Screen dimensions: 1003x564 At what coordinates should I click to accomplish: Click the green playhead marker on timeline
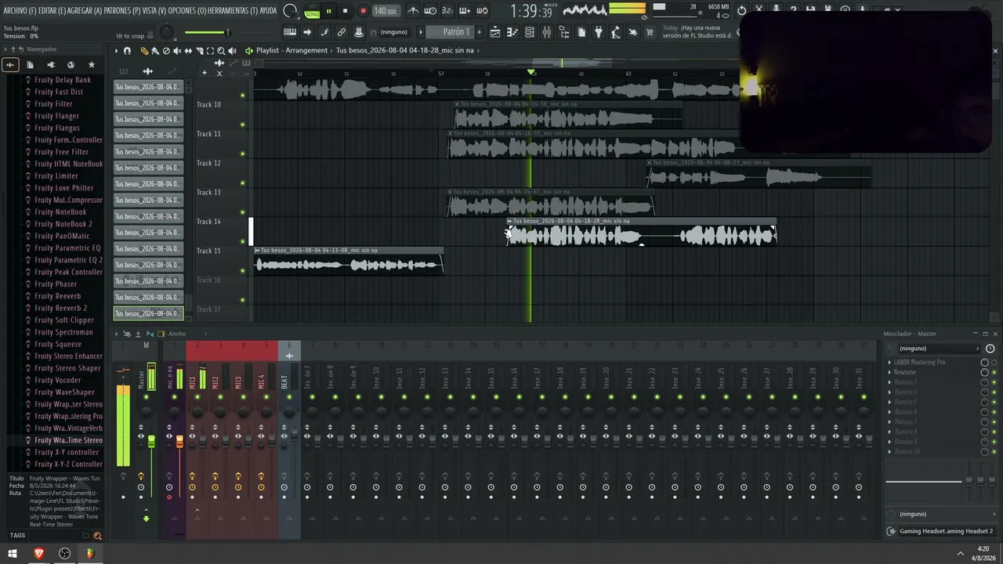531,73
